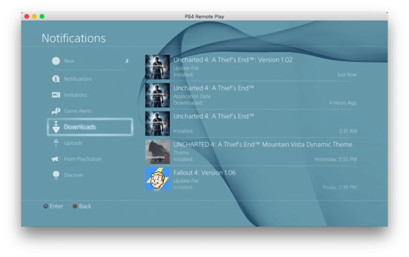Click the Discover lightbulb icon

click(x=56, y=175)
